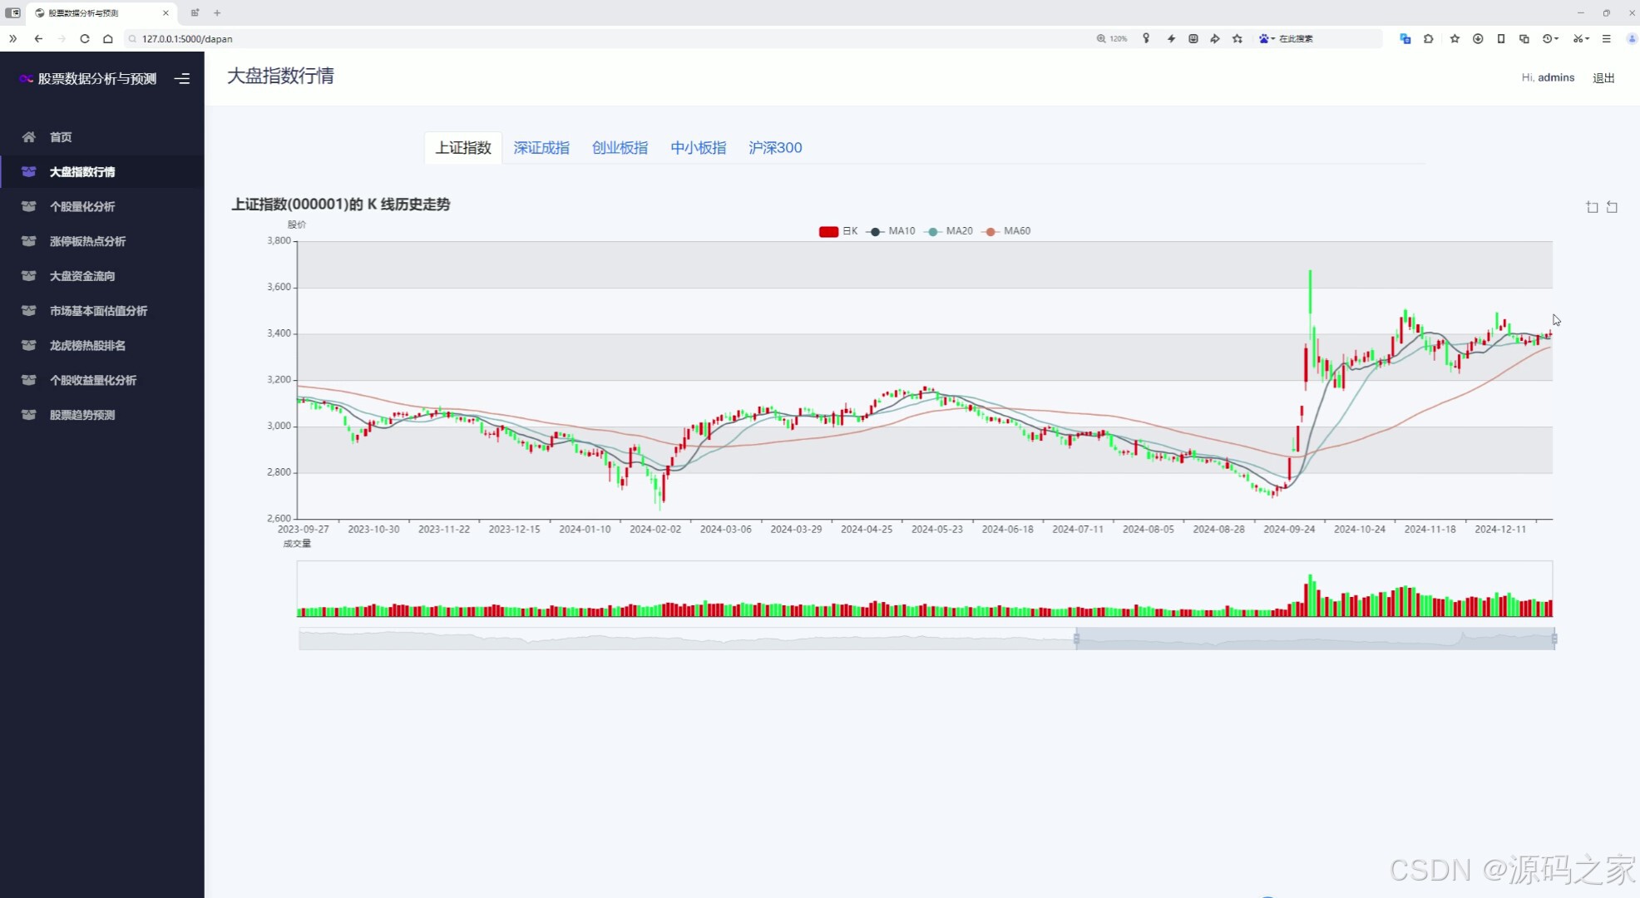Click the left handle of data zoom slider
Viewport: 1640px width, 898px height.
[x=1076, y=639]
